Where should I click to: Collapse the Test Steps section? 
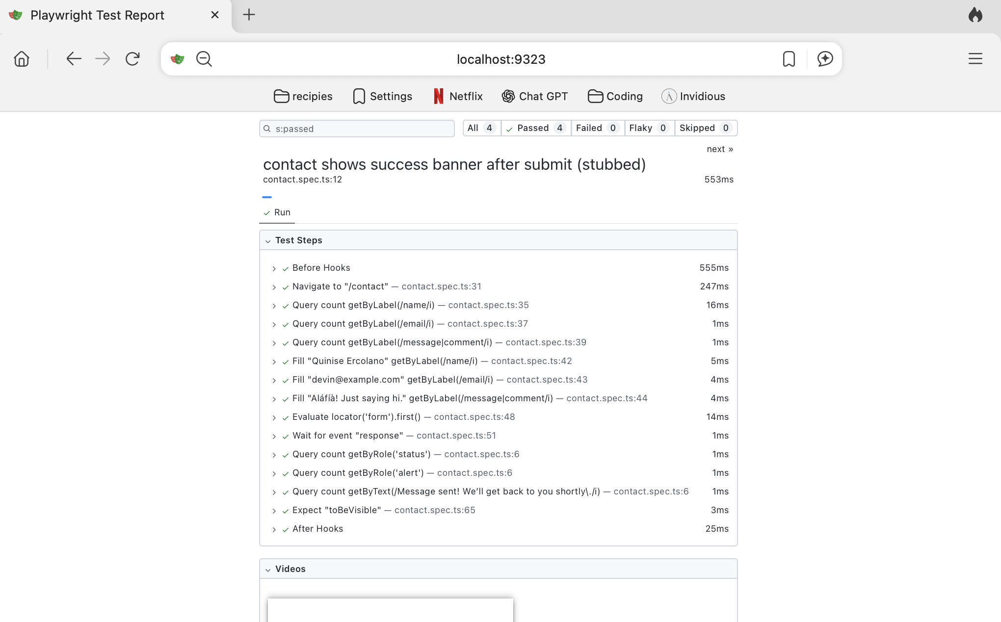[268, 240]
